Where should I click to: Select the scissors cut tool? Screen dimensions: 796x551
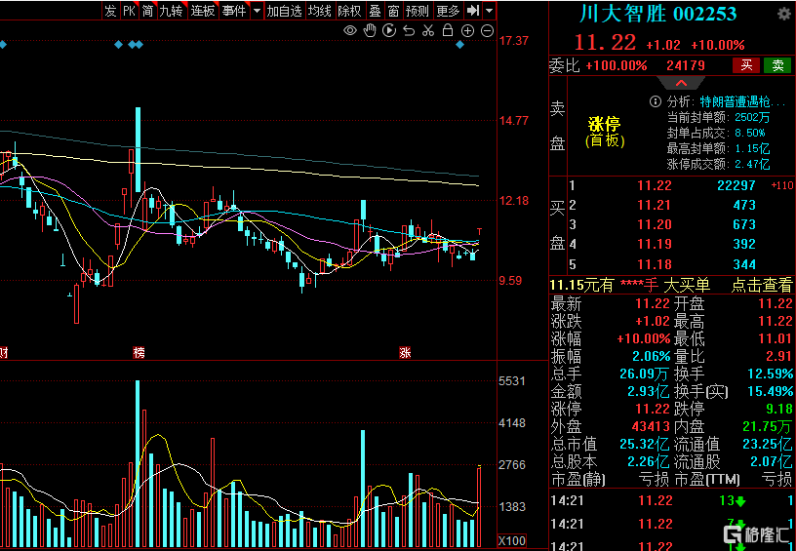click(428, 31)
